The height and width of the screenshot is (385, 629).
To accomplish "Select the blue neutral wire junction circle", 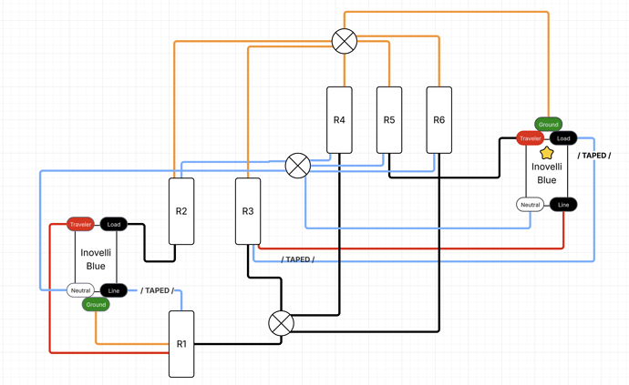I will coord(298,166).
